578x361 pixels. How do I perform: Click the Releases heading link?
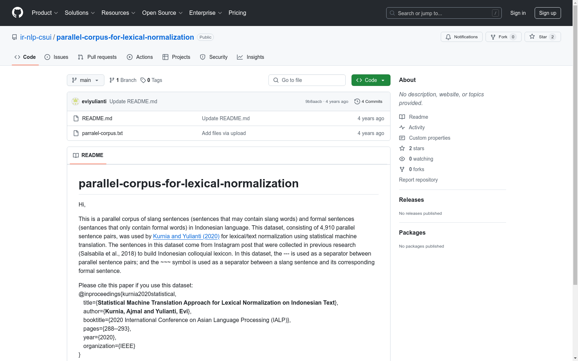pos(411,200)
